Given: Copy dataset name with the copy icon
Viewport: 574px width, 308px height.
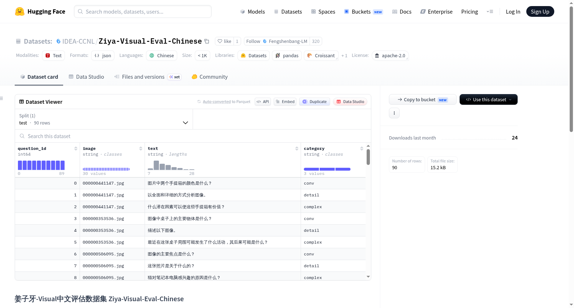Looking at the screenshot, I should tap(207, 41).
